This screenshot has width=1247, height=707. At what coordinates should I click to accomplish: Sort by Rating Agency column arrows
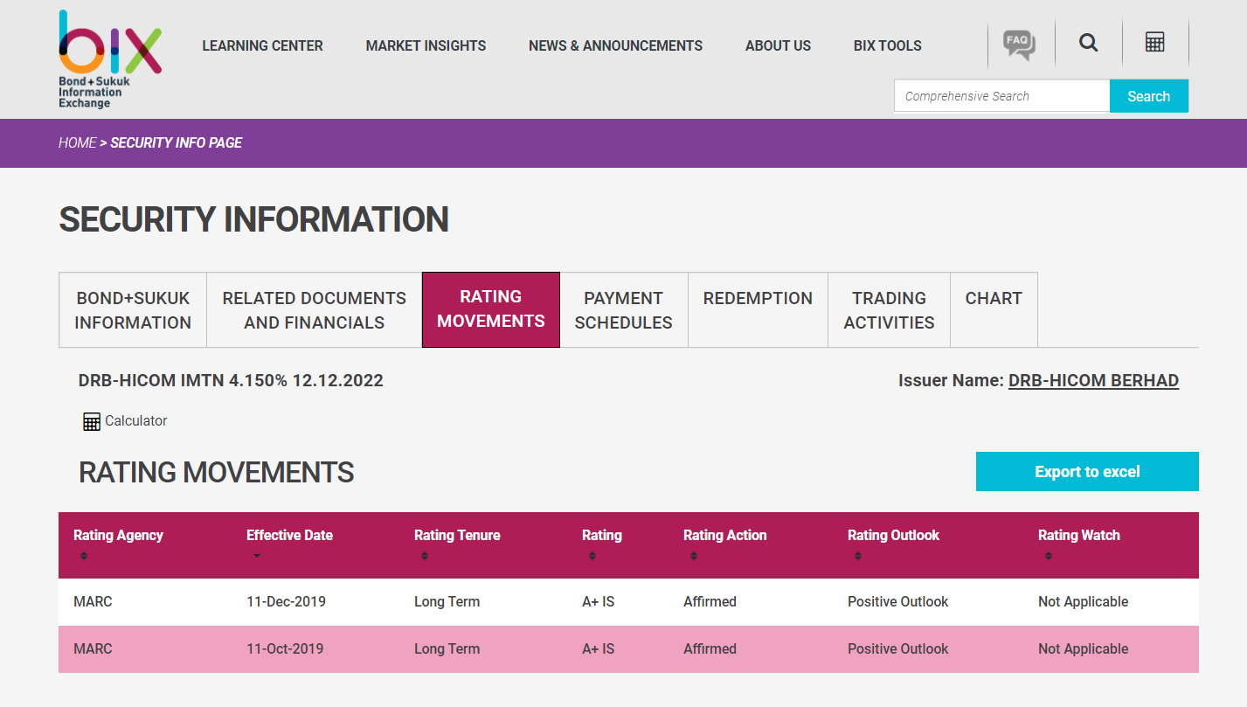click(x=84, y=556)
